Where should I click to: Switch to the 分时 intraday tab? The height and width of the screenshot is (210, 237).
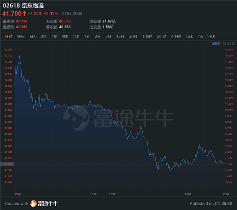[8, 36]
